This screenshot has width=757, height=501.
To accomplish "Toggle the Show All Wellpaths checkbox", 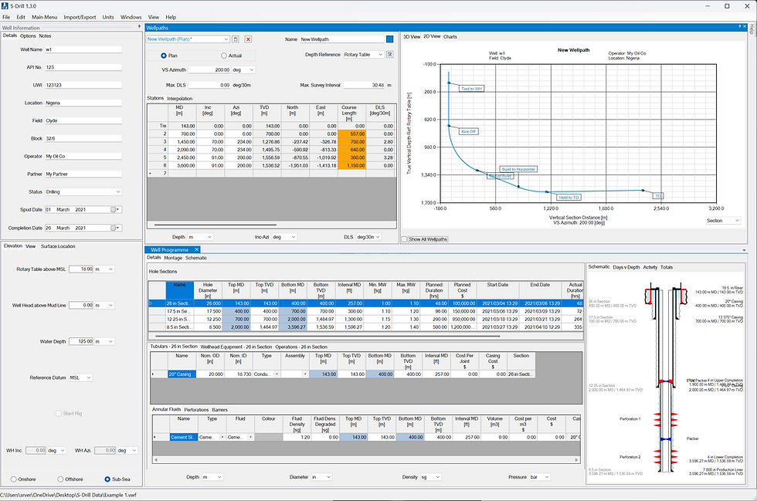I will point(405,239).
